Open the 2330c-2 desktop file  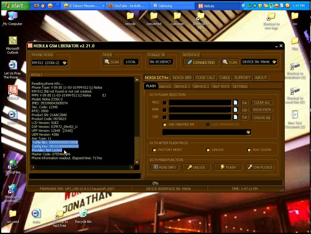13,117
